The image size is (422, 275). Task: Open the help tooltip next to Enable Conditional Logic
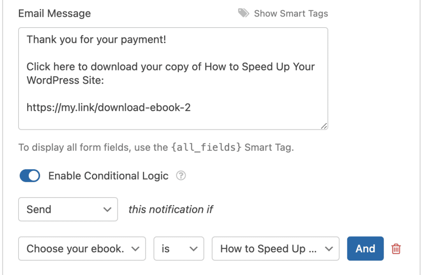point(181,176)
